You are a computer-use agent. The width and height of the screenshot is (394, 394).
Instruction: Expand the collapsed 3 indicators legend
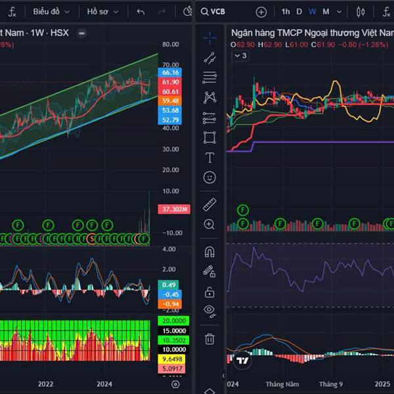240,56
